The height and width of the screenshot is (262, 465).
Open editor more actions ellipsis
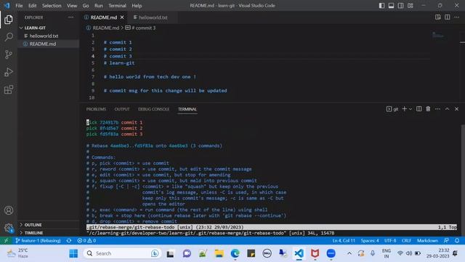457,17
